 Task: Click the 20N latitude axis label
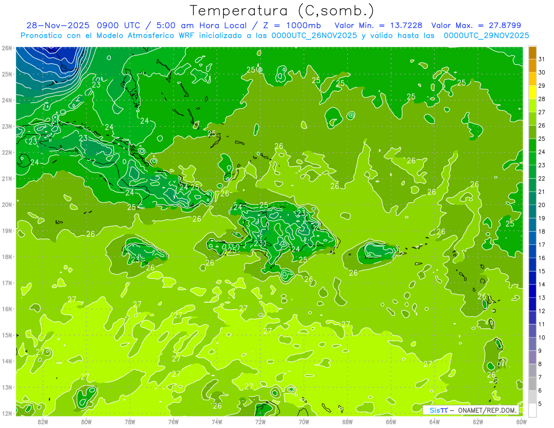(7, 205)
